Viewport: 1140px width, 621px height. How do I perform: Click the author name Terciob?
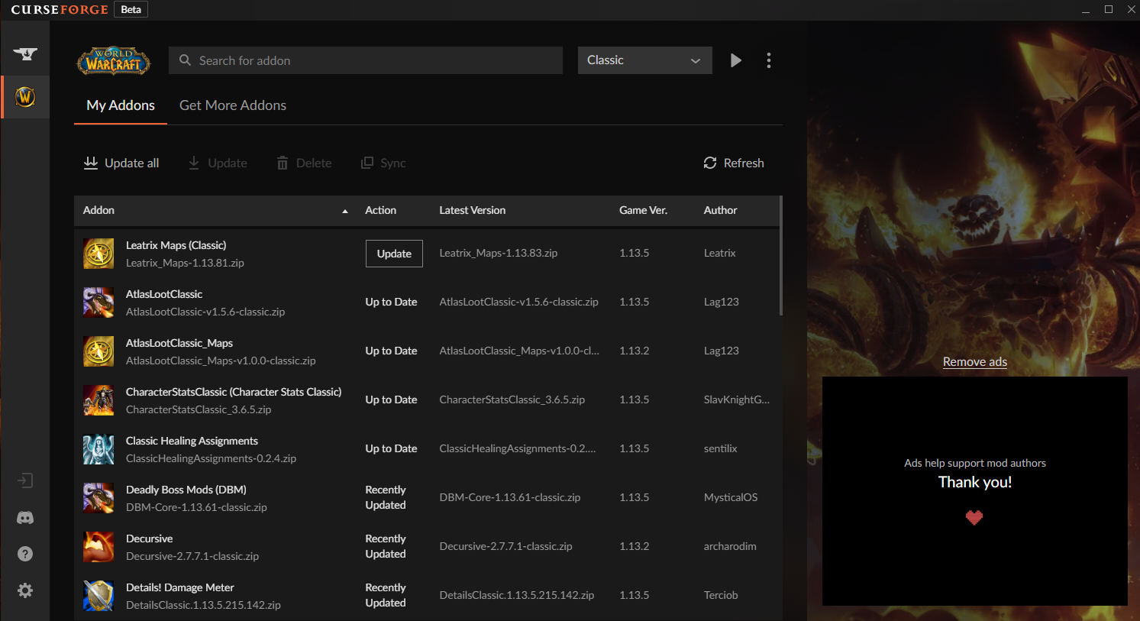click(721, 595)
